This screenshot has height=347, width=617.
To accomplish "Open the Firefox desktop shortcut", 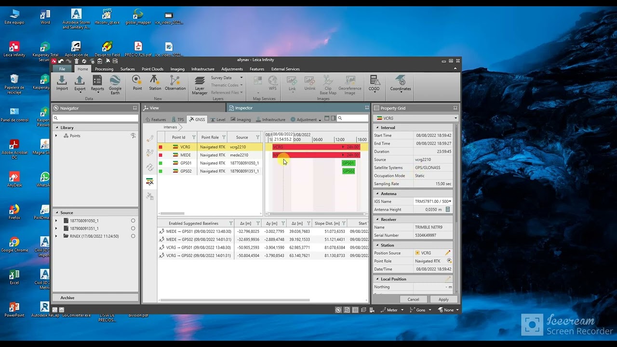I will 14,212.
